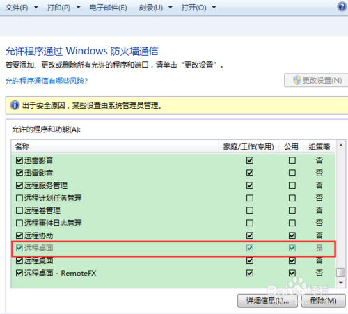
Task: Toggle 公用 checkbox for 远程协助
Action: tap(292, 235)
